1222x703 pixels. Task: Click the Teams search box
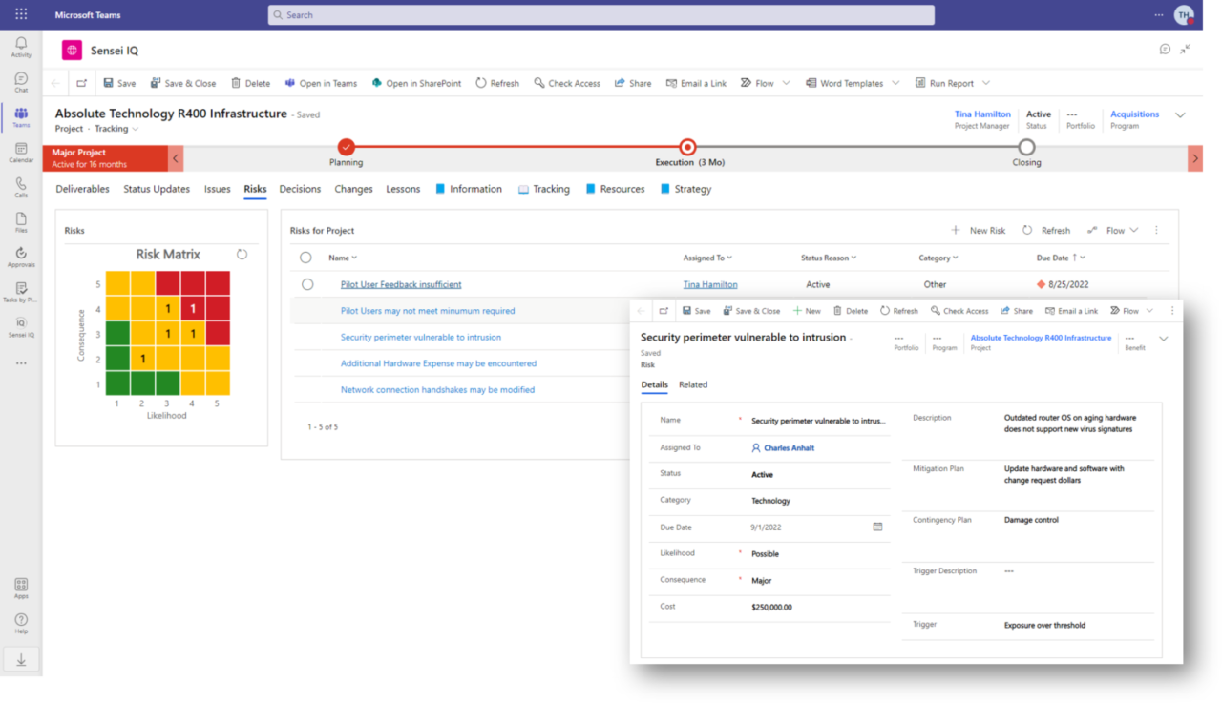(x=601, y=15)
